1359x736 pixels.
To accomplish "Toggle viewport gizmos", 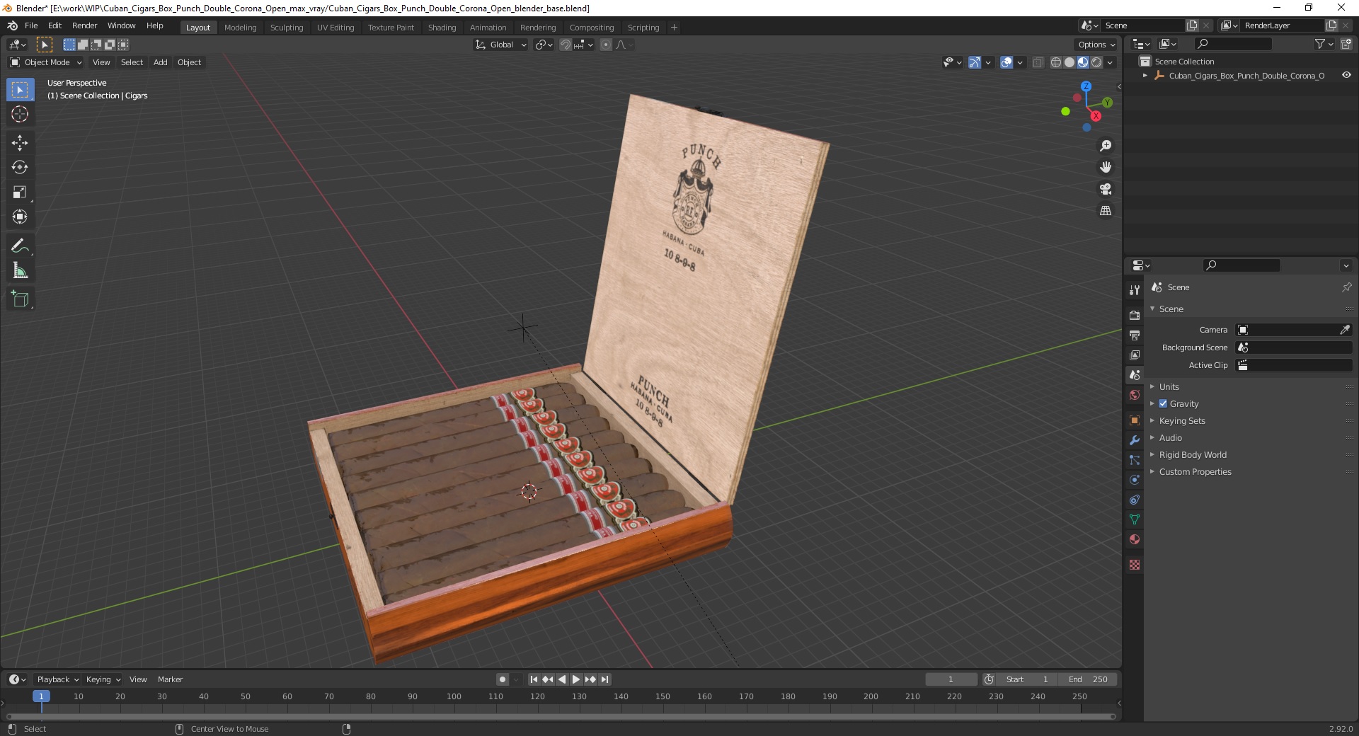I will coord(975,62).
